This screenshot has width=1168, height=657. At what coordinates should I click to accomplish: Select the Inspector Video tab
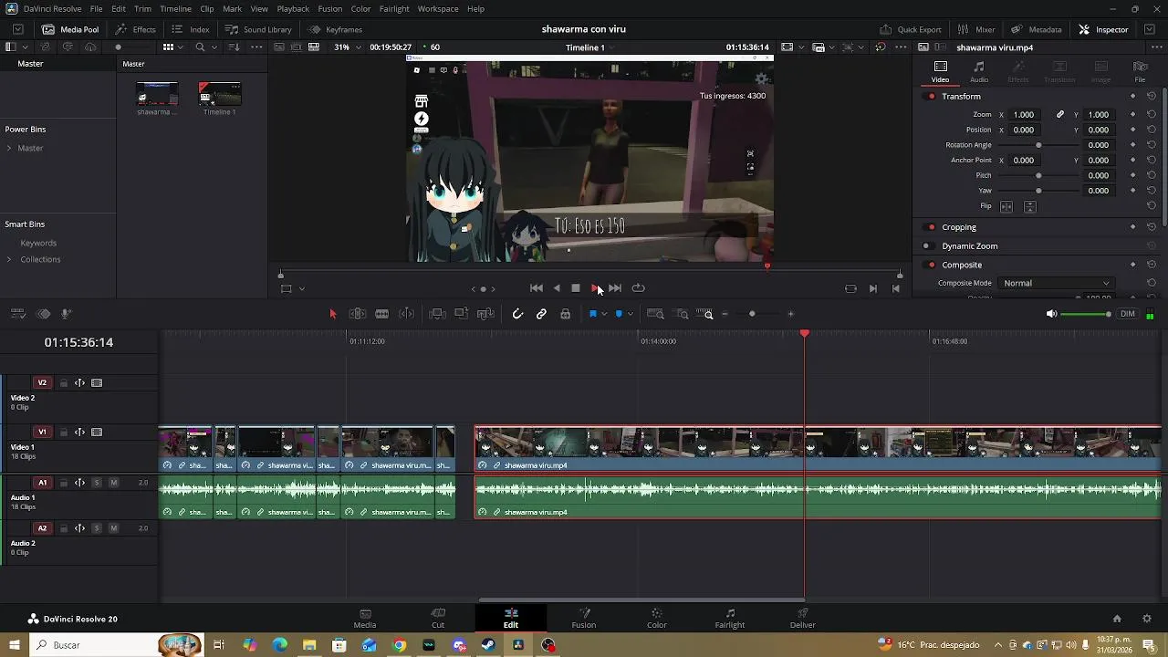click(x=940, y=71)
